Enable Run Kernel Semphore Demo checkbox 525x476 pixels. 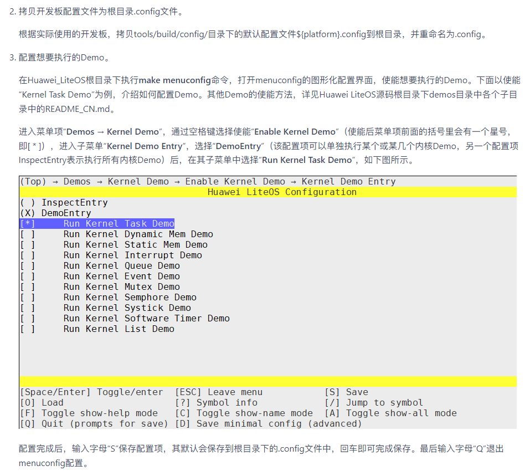(x=28, y=298)
